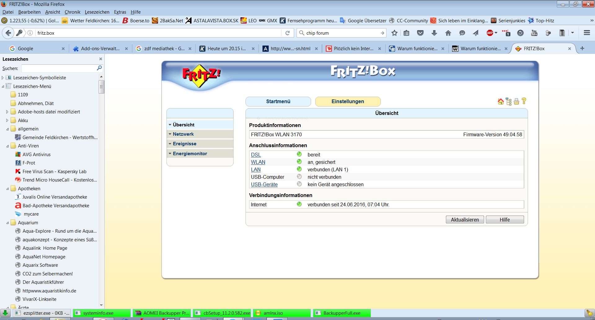Viewport: 595px width, 320px height.
Task: Open the yellow question mark help icon
Action: [524, 101]
